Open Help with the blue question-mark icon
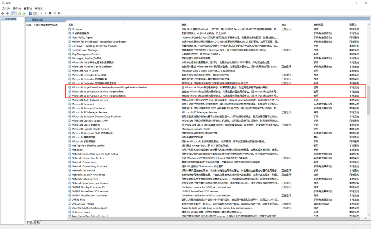This screenshot has height=229, width=371. (30, 13)
